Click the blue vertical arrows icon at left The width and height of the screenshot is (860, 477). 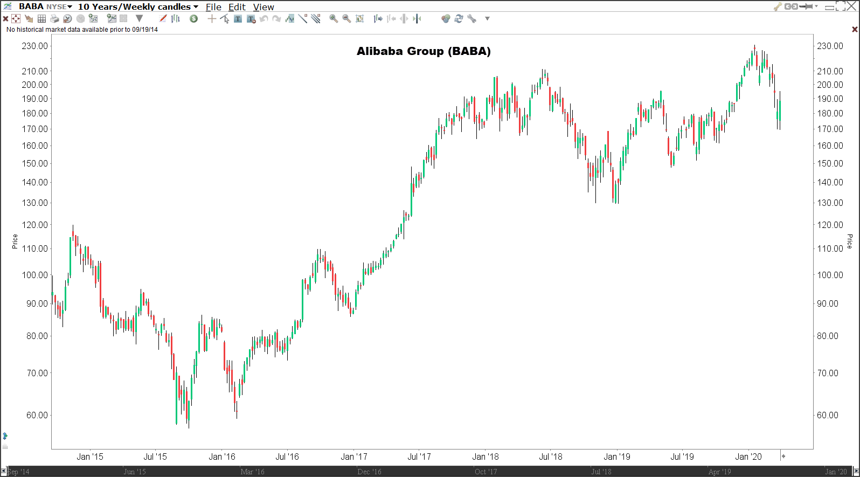(x=5, y=435)
